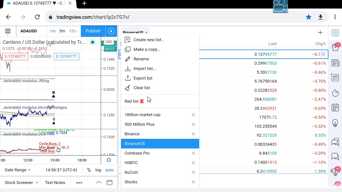Sort watchlist by the Last column header
Screen dimensions: 342x192
[273, 44]
